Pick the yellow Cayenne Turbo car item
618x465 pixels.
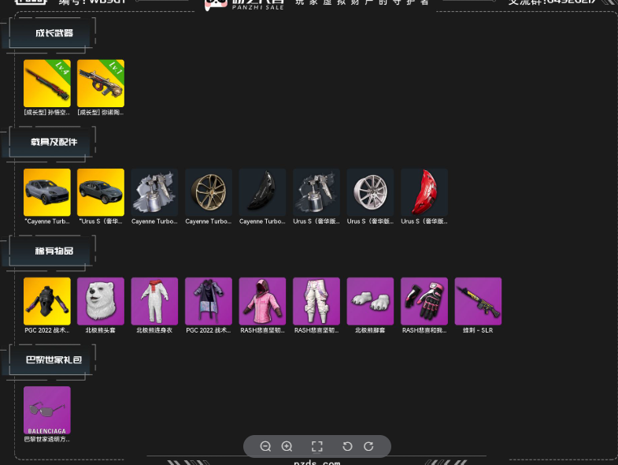coord(47,192)
